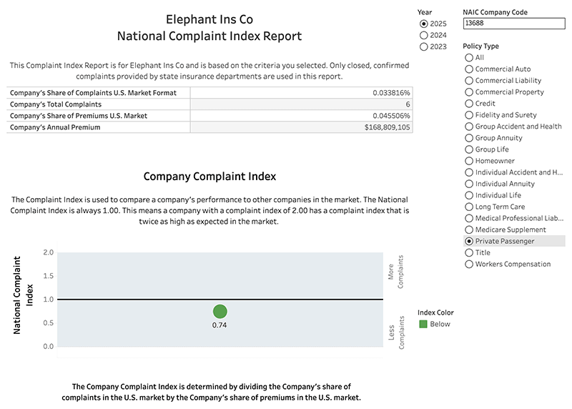This screenshot has width=572, height=409.
Task: Select the Title policy type
Action: pyautogui.click(x=469, y=253)
